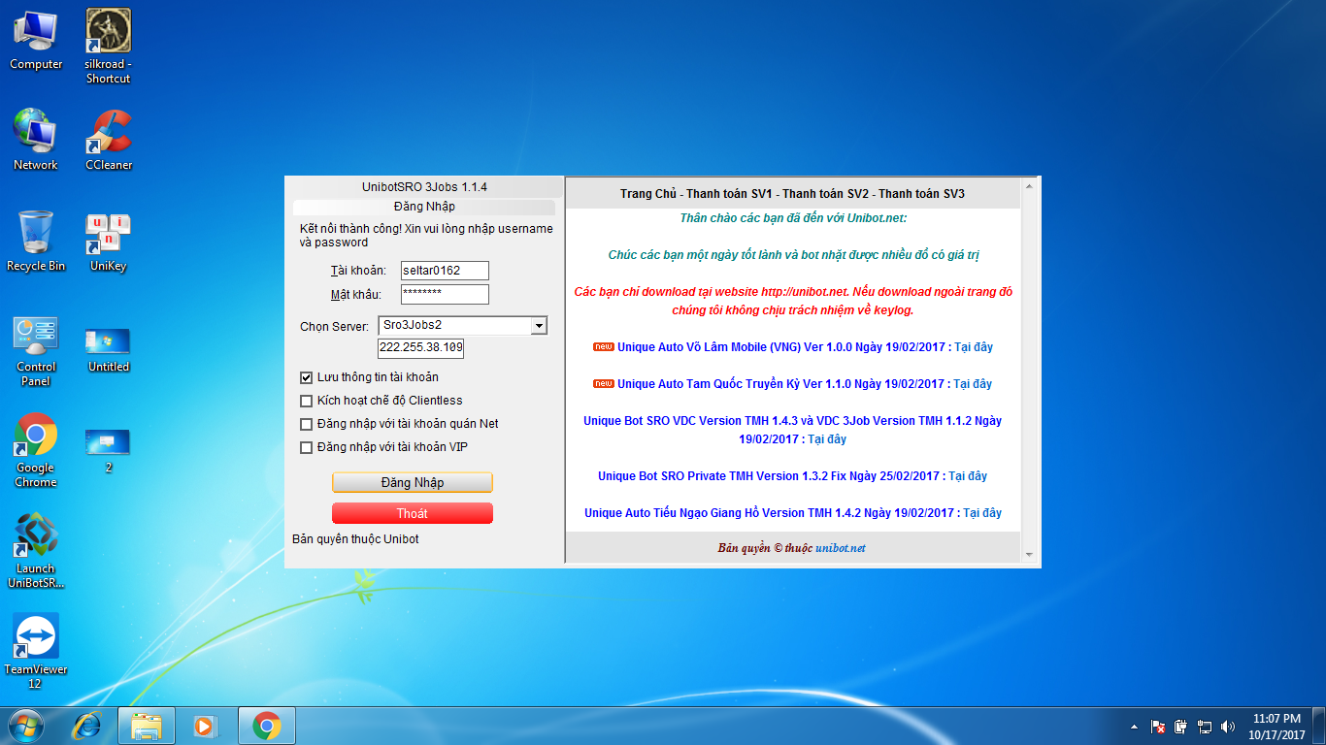The width and height of the screenshot is (1326, 745).
Task: Click Tại đây for Võ Lâm Mobile
Action: pos(974,347)
